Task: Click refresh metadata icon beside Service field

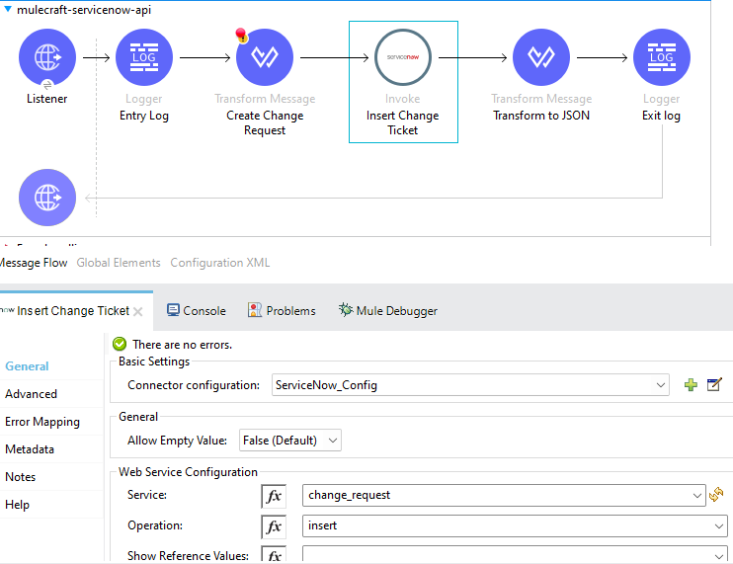Action: (716, 496)
